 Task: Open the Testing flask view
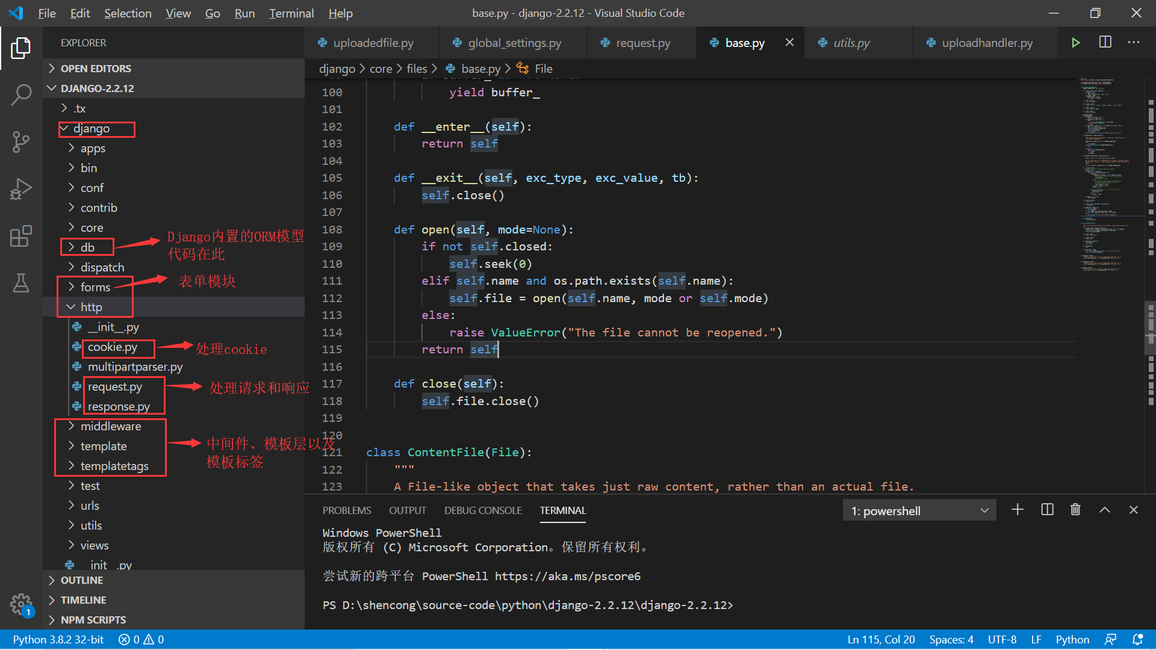coord(21,283)
